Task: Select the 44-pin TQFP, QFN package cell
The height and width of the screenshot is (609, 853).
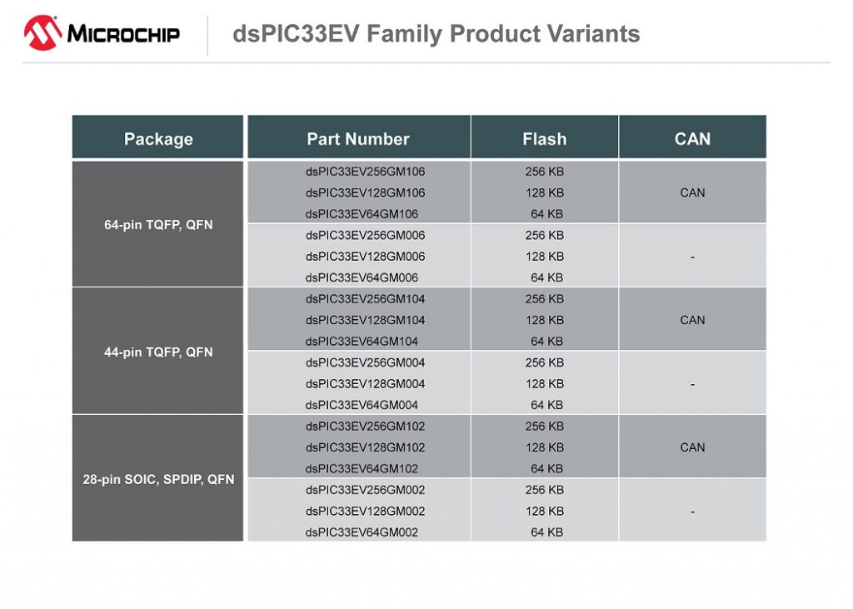Action: [x=158, y=352]
